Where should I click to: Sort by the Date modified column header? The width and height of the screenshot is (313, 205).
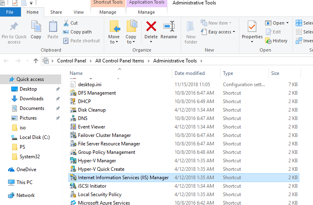point(189,73)
